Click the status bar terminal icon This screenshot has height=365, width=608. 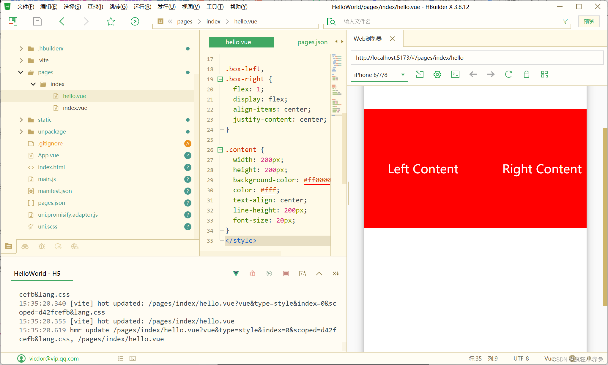tap(133, 358)
